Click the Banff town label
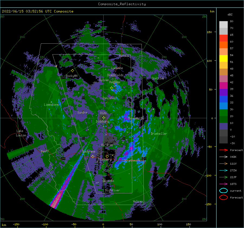This screenshot has height=228, width=244. (x=45, y=151)
